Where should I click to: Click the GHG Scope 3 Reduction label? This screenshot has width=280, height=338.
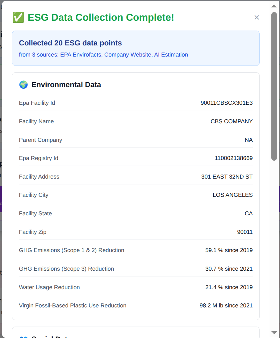[66, 269]
